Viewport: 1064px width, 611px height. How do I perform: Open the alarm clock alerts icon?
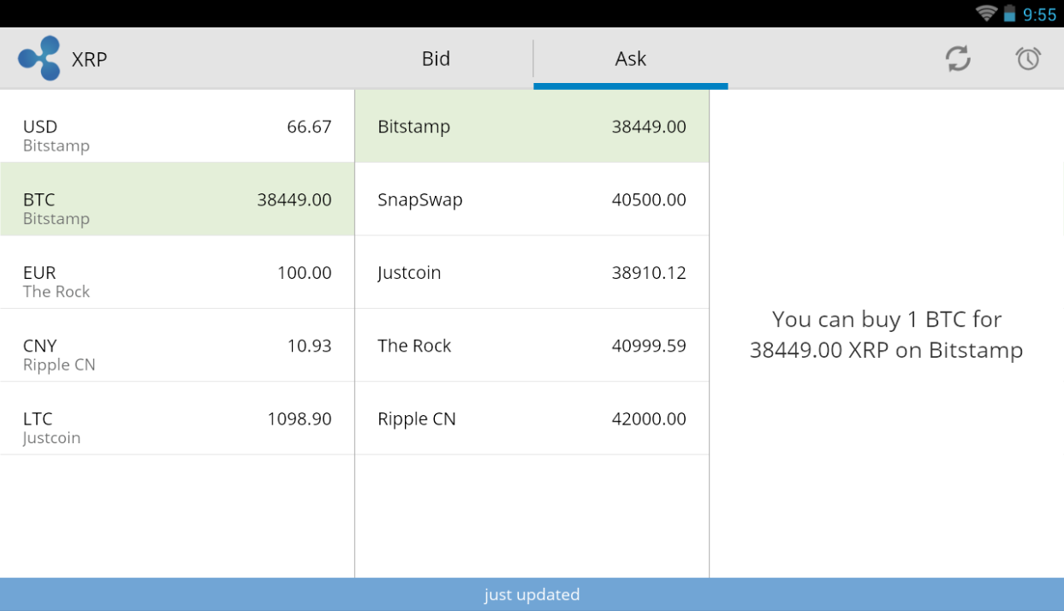pyautogui.click(x=1028, y=58)
